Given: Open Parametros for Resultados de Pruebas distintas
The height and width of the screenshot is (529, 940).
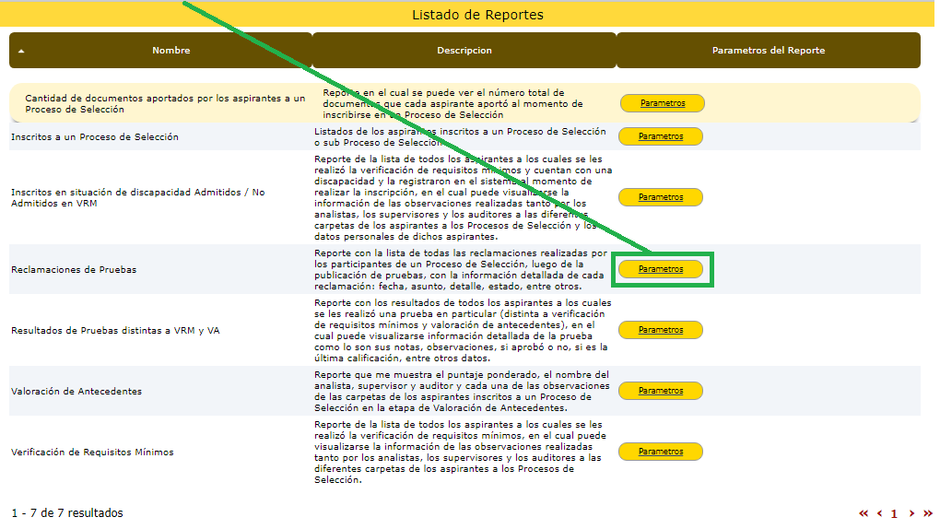Looking at the screenshot, I should coord(661,330).
